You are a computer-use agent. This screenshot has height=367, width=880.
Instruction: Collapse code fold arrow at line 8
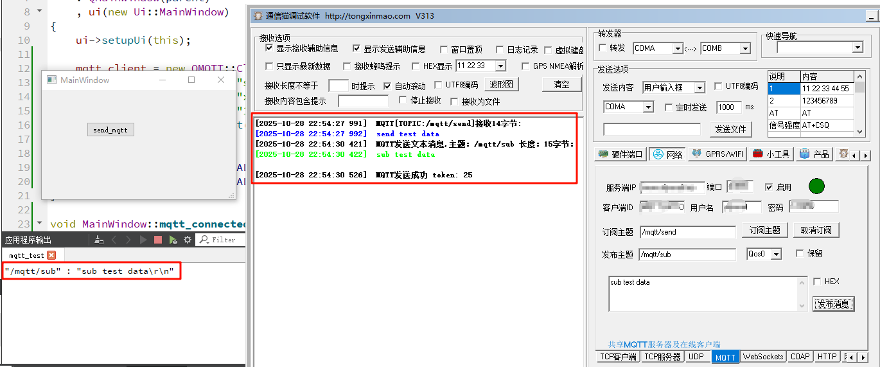tap(39, 12)
